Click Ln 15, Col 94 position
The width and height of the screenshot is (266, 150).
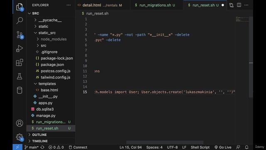[131, 147]
